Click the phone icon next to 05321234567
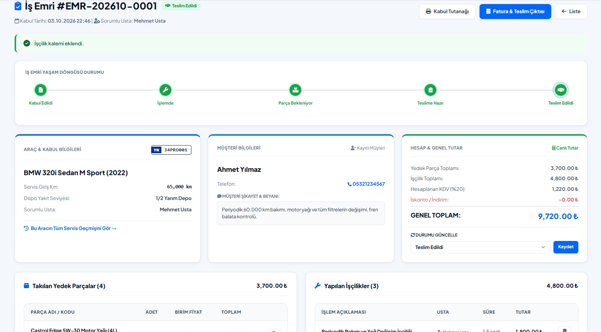The height and width of the screenshot is (332, 601). tap(350, 184)
